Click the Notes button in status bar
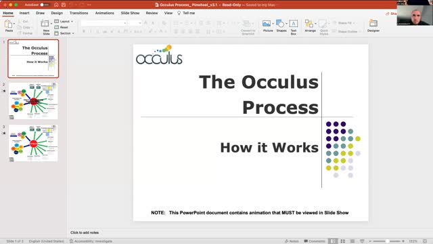 tap(292, 241)
